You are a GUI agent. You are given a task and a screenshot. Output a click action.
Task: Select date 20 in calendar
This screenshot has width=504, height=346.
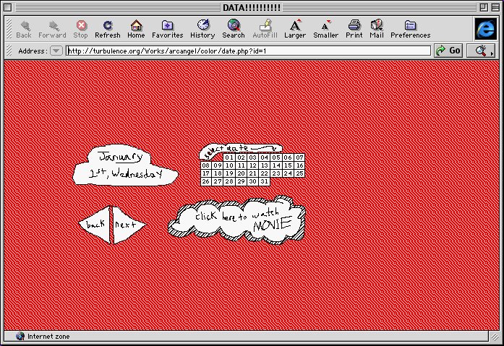click(241, 173)
